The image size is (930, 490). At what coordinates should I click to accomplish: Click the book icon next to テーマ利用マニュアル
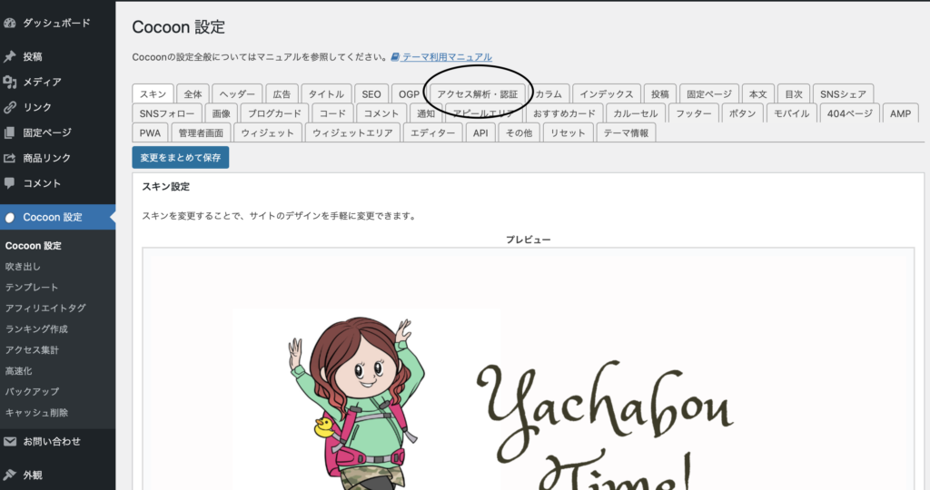coord(395,57)
